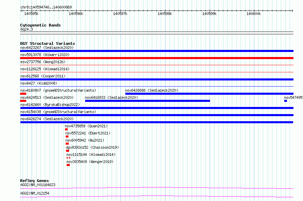303x201 pixels.
Task: Select the small red bar under nsv4160807
Action: 23,94
